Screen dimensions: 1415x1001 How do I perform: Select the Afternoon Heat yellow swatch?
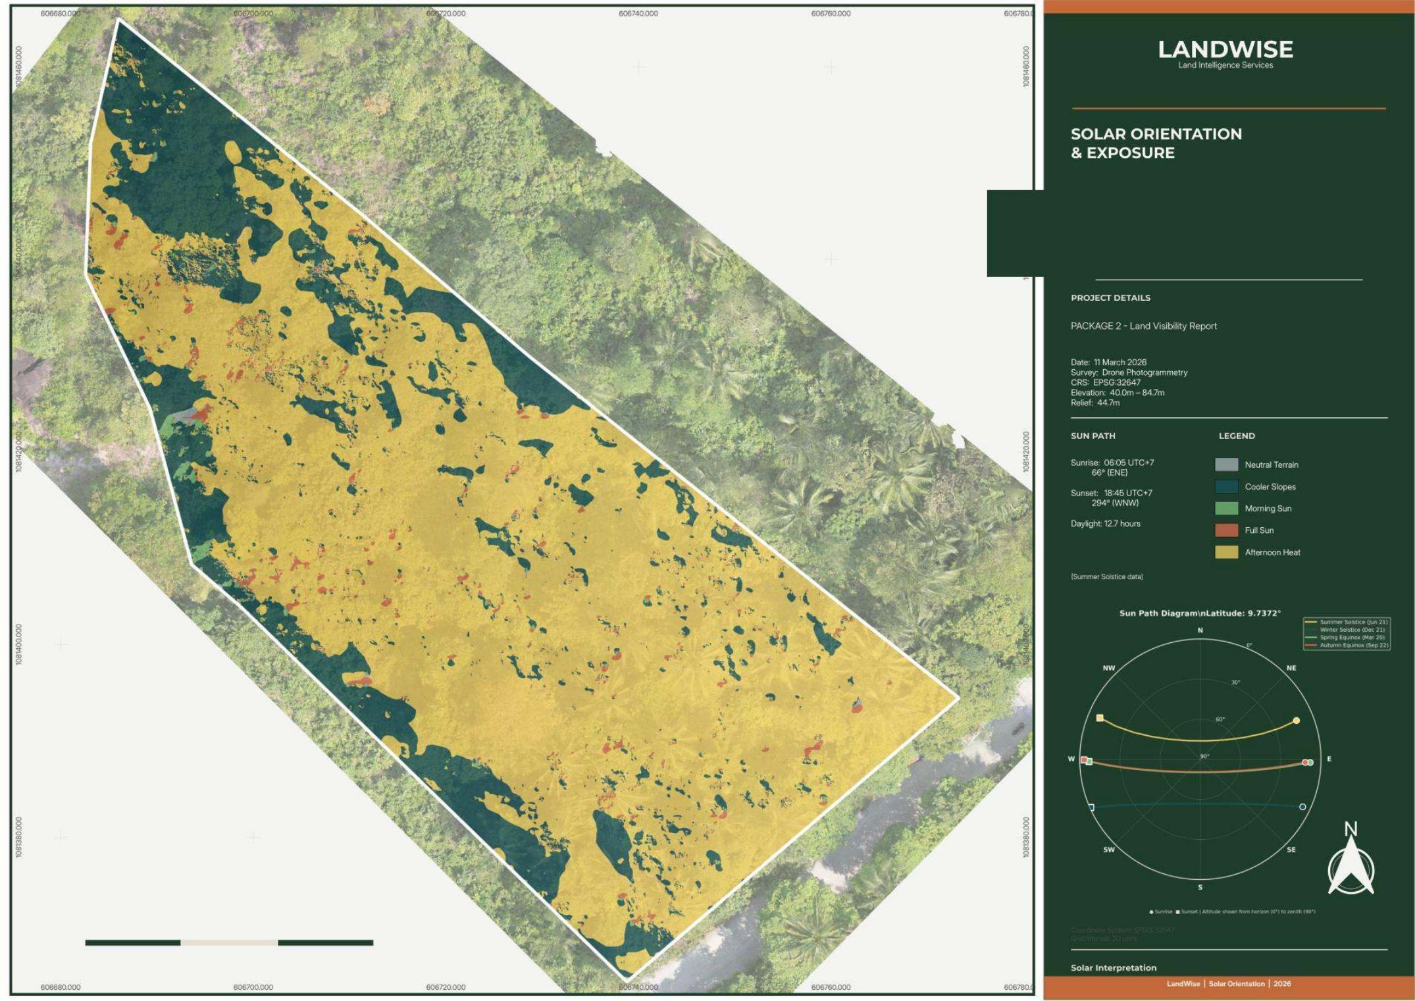[1226, 552]
